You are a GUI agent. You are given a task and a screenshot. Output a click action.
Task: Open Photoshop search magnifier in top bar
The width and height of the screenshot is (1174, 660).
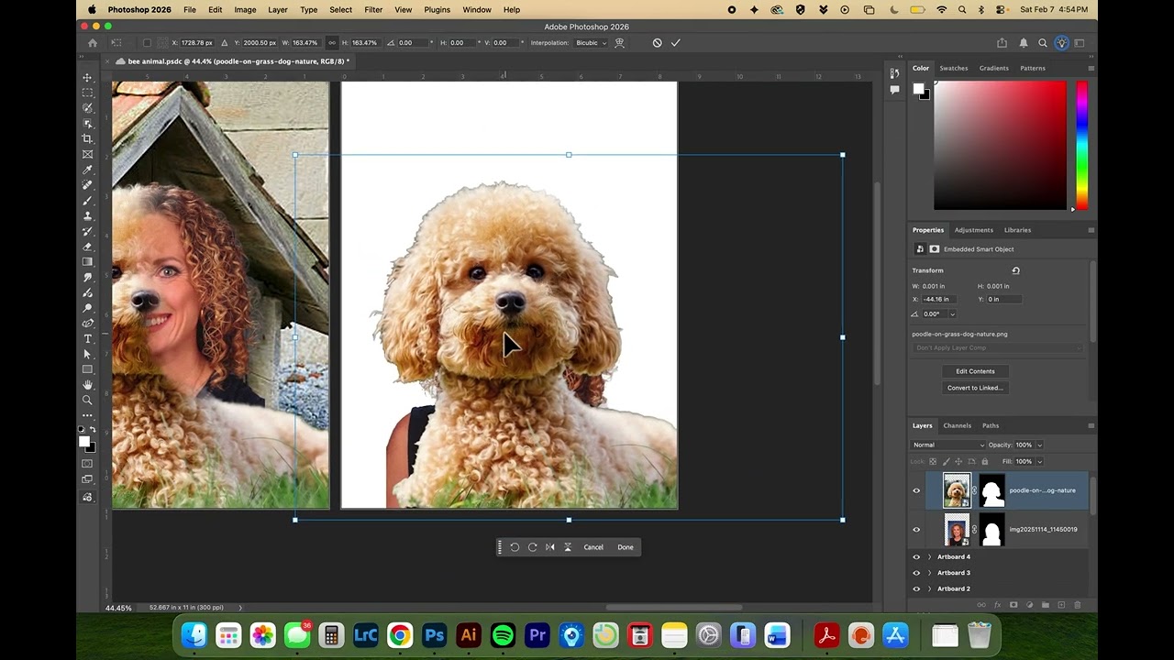[1043, 43]
